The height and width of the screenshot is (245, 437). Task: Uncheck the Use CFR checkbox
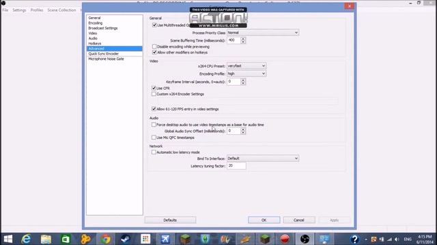coord(154,88)
